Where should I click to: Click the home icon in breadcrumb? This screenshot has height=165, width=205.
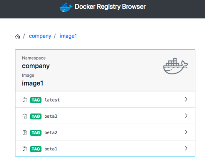18,36
